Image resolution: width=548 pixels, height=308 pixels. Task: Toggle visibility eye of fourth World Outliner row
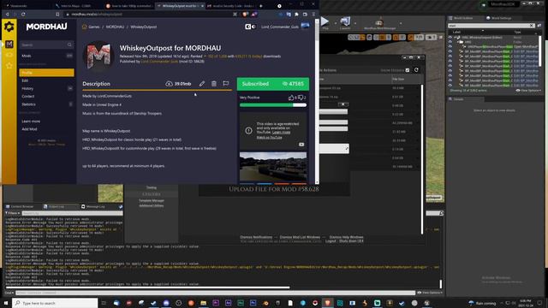point(450,51)
